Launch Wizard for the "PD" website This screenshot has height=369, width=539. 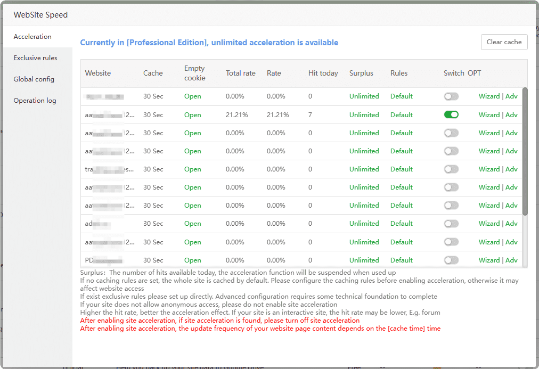click(x=488, y=260)
